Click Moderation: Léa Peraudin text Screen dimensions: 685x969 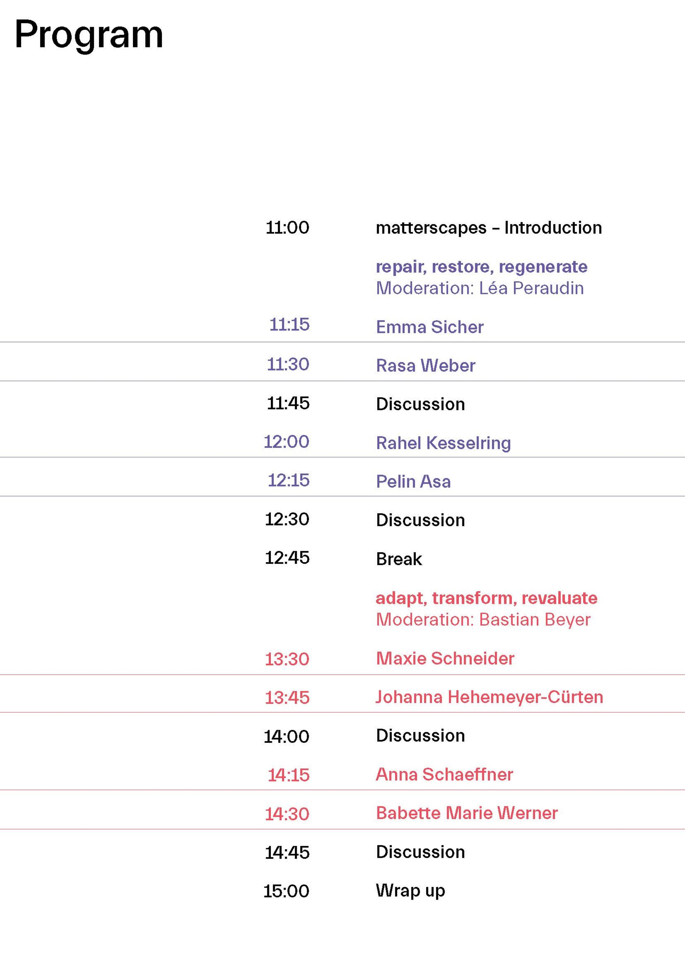480,288
